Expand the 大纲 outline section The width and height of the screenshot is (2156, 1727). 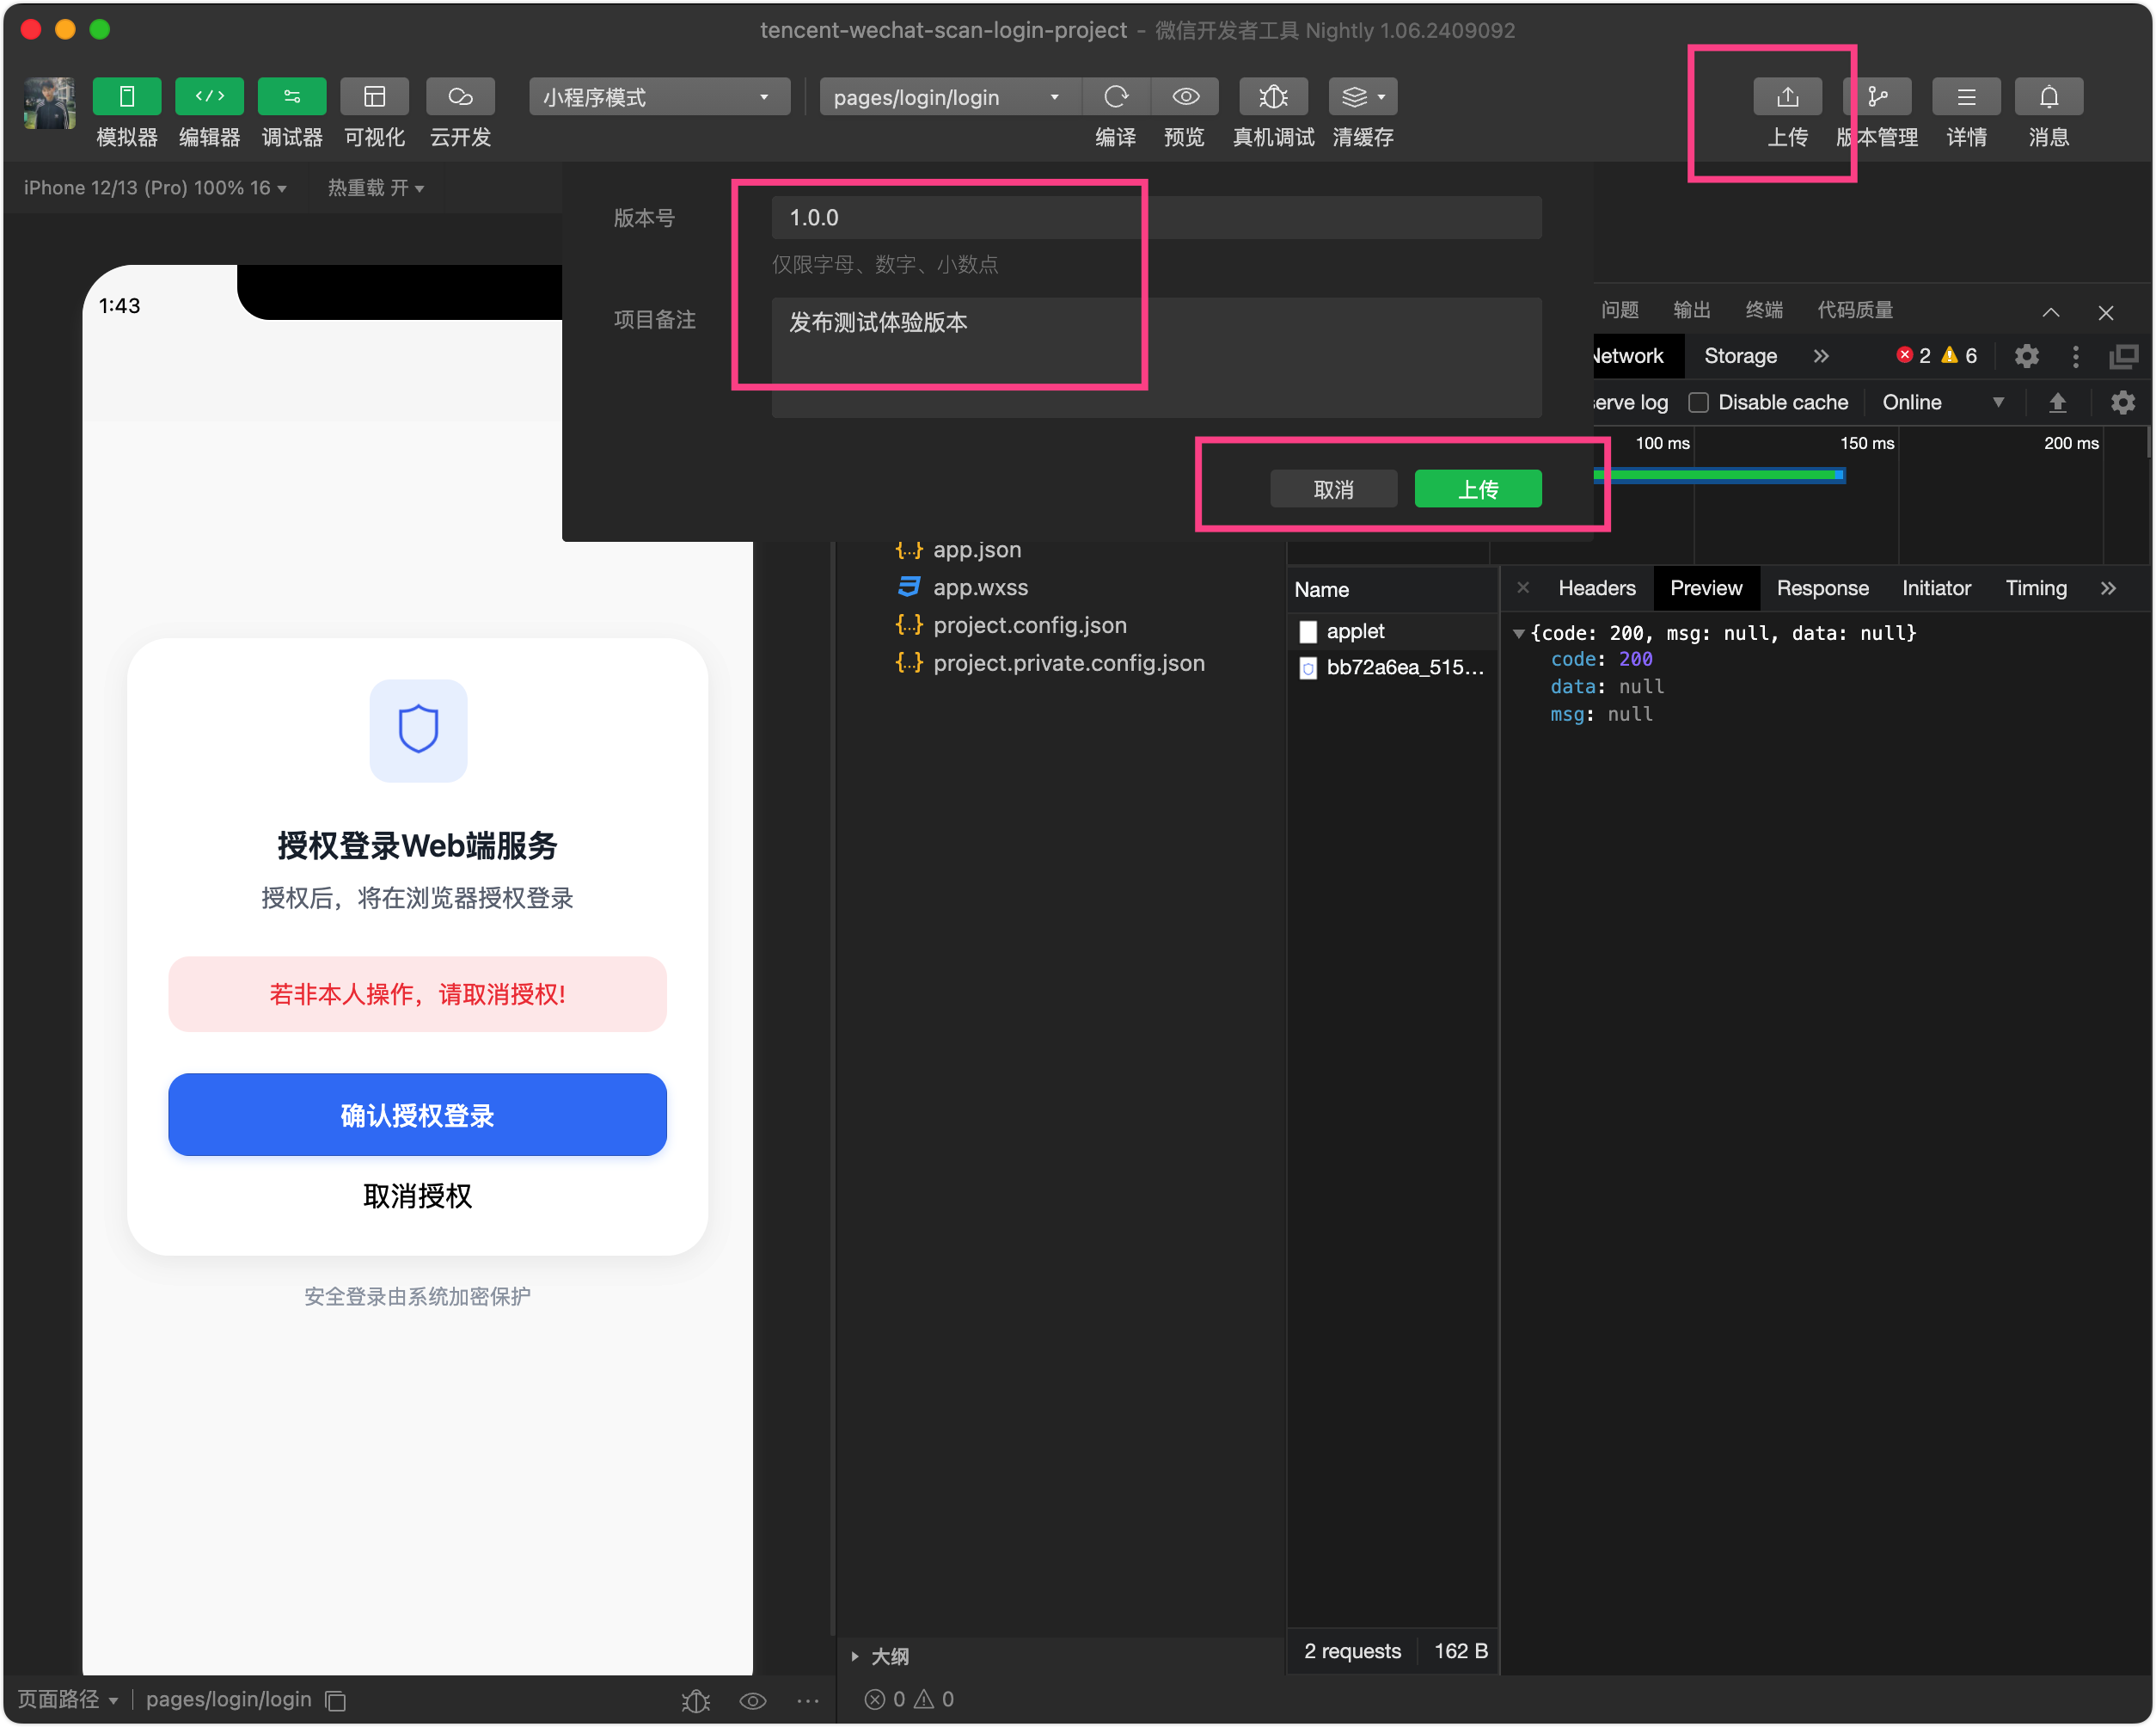tap(879, 1657)
